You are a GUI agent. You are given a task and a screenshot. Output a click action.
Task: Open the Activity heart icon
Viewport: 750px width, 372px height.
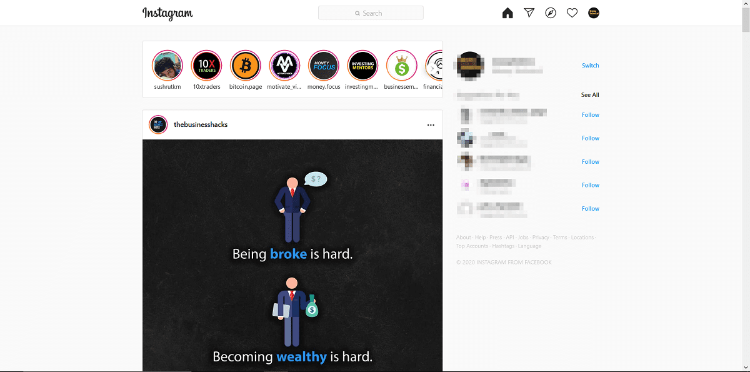[572, 13]
